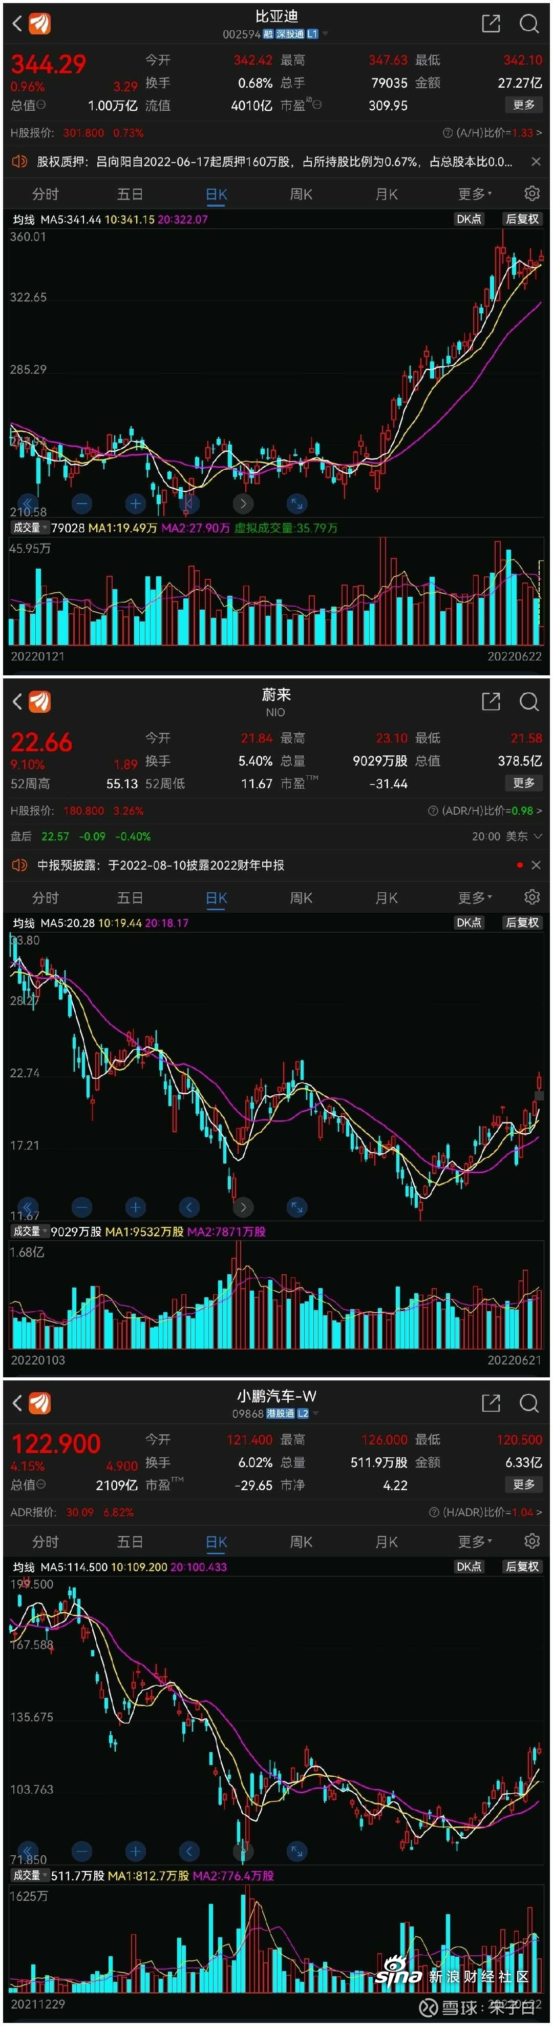The height and width of the screenshot is (2026, 553).
Task: Go back from the 蔚来 NIO page
Action: [x=16, y=701]
